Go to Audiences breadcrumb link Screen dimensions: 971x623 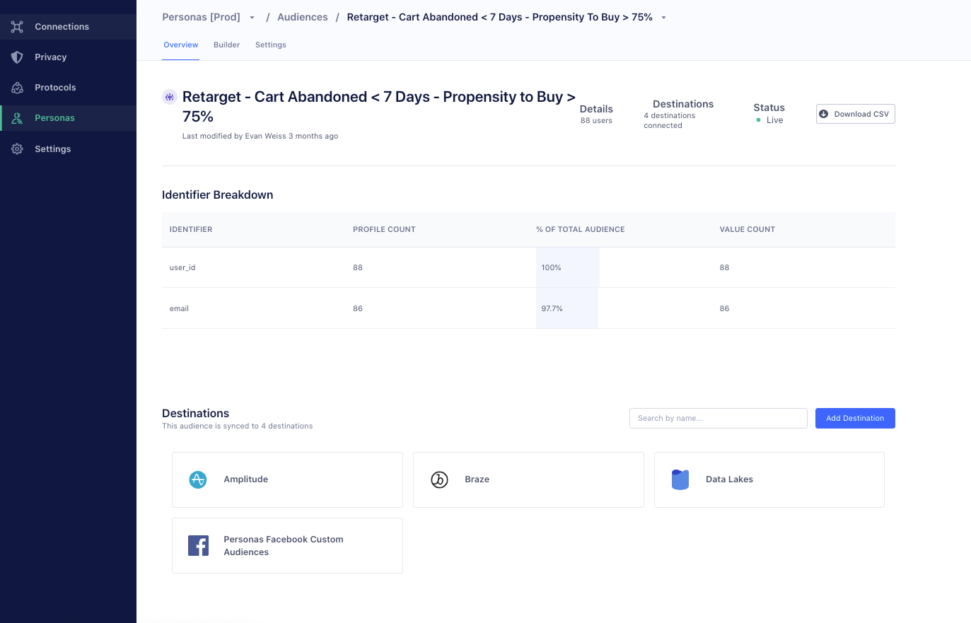pos(302,17)
